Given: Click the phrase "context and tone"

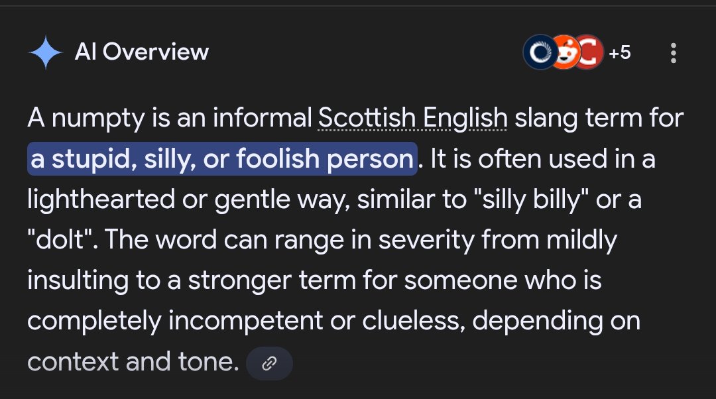Looking at the screenshot, I should [133, 362].
